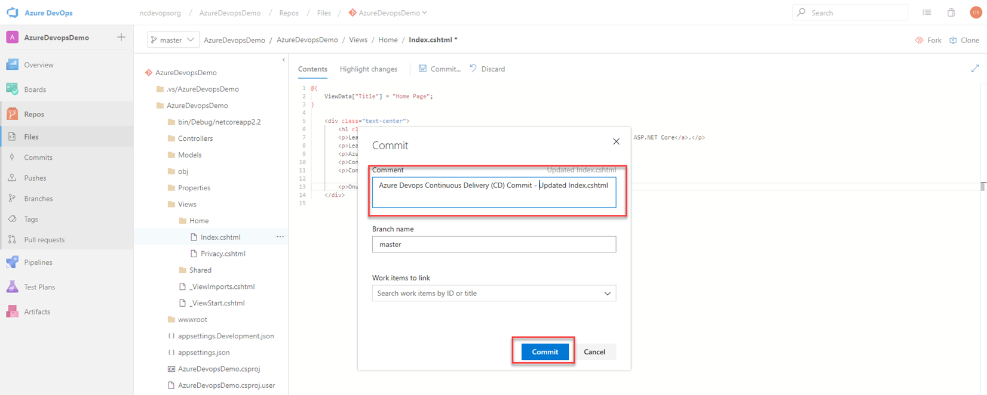The height and width of the screenshot is (395, 987).
Task: Open _ViewImports.cshtml in the file tree
Action: (x=217, y=286)
